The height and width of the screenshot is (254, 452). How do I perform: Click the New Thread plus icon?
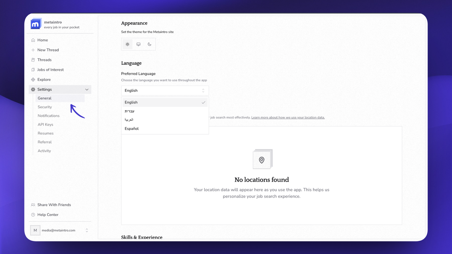(x=33, y=50)
